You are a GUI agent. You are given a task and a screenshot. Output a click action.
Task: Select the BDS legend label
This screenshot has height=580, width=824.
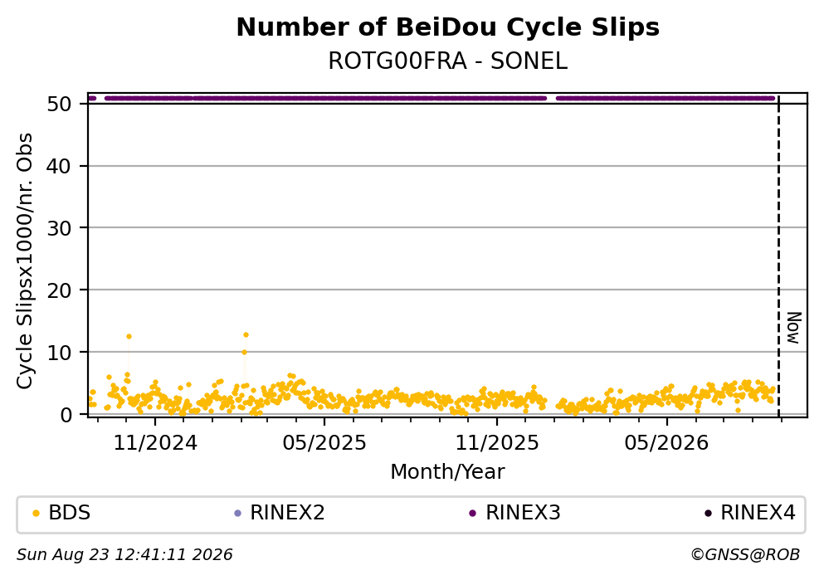point(70,513)
